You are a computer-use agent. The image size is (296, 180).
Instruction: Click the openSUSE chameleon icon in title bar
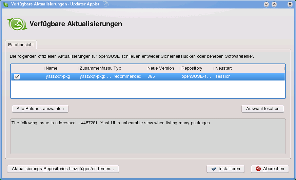click(x=6, y=4)
